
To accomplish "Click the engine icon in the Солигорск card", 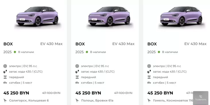I will coord(5,66).
